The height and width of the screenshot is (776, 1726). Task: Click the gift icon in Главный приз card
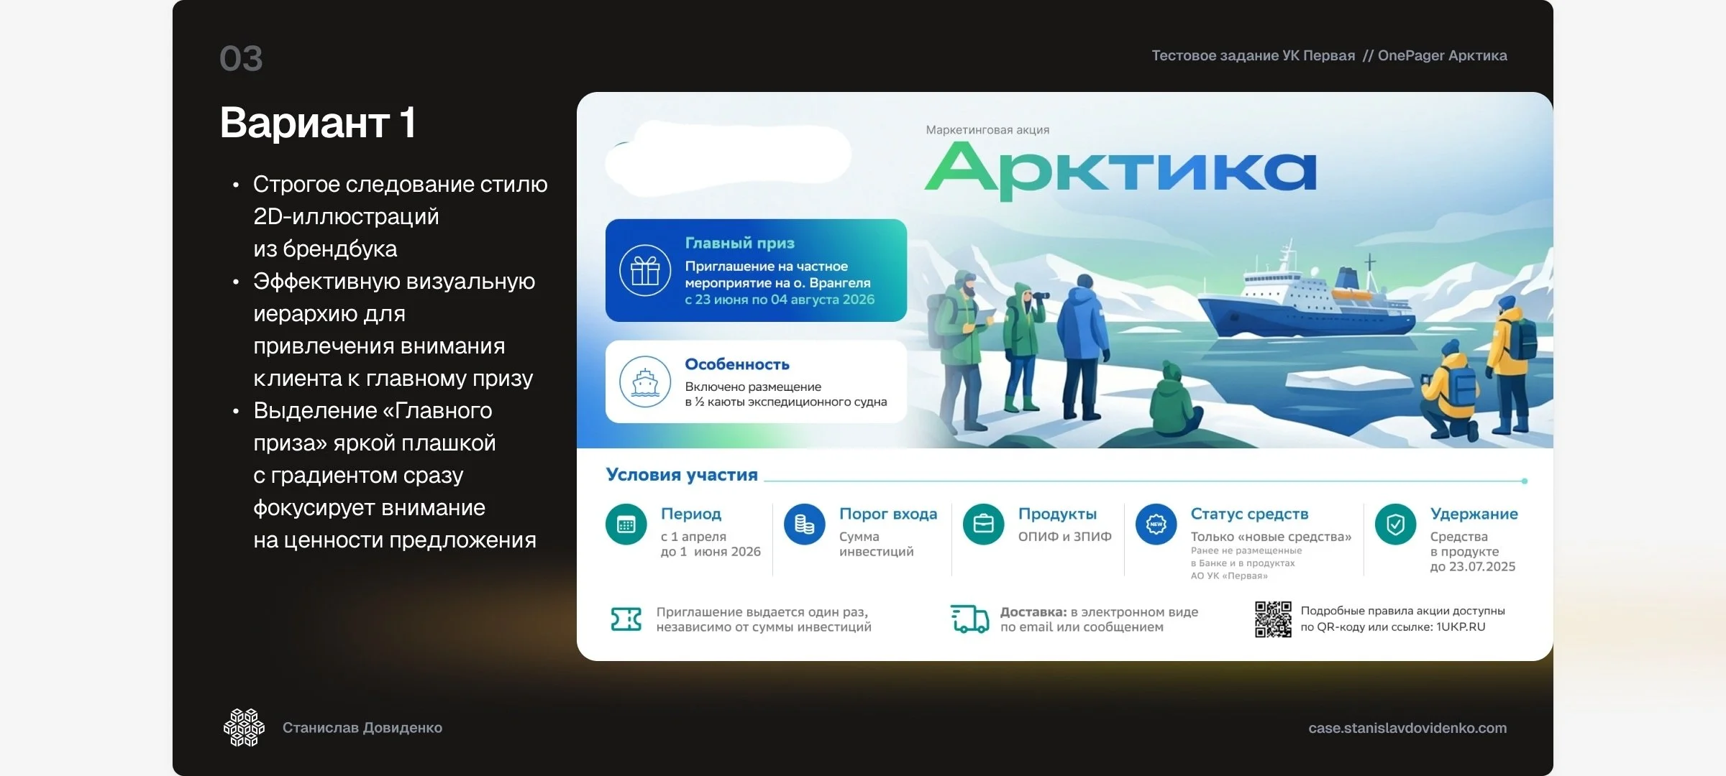coord(645,271)
